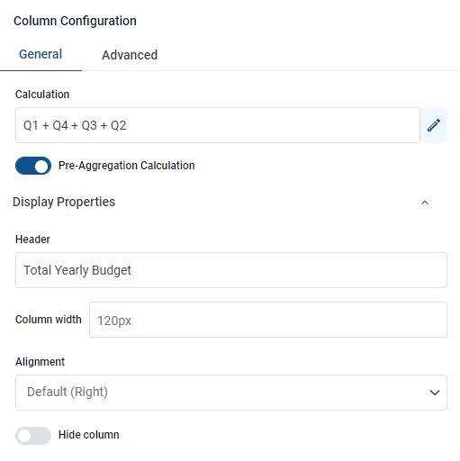Click the Hide column label text

[x=89, y=435]
